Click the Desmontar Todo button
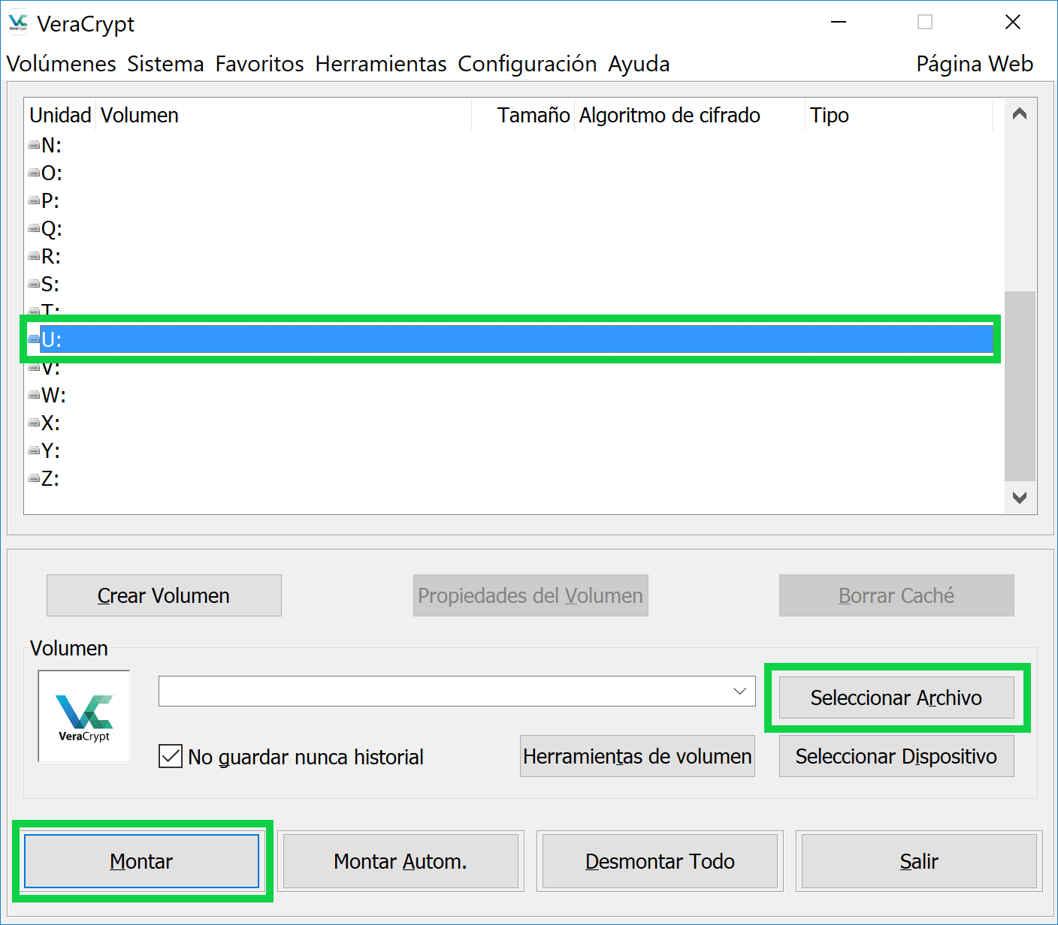This screenshot has width=1058, height=925. click(660, 861)
